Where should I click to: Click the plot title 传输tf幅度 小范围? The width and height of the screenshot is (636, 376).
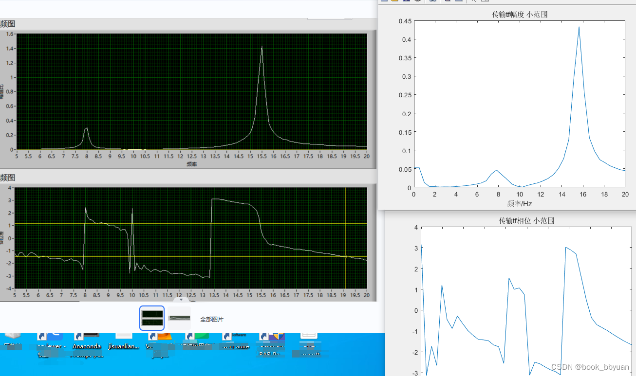tap(520, 15)
